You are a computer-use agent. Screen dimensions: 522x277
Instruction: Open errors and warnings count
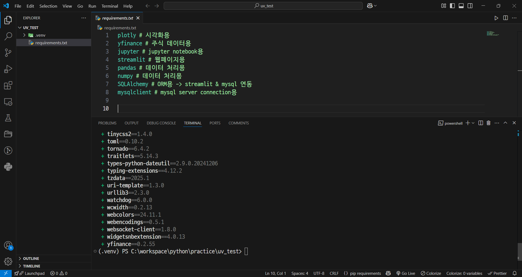[59, 273]
